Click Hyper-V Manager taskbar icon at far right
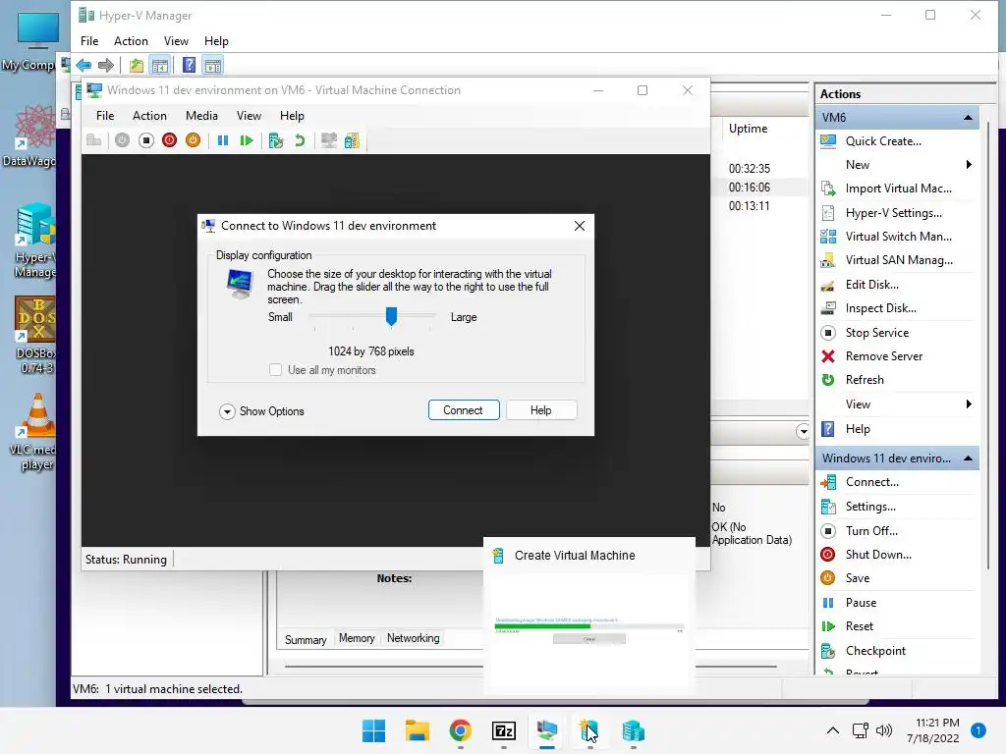 point(634,730)
